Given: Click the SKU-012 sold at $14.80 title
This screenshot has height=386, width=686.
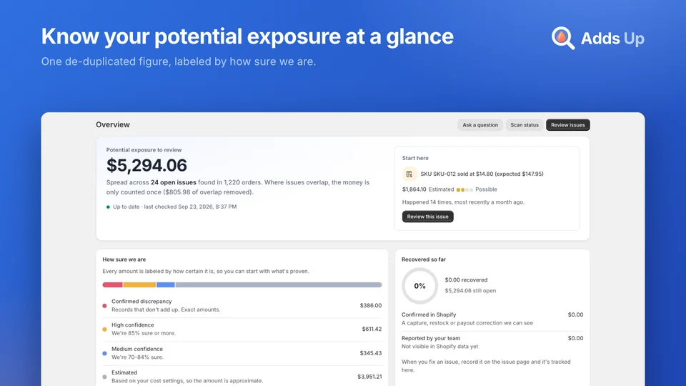Looking at the screenshot, I should click(482, 174).
